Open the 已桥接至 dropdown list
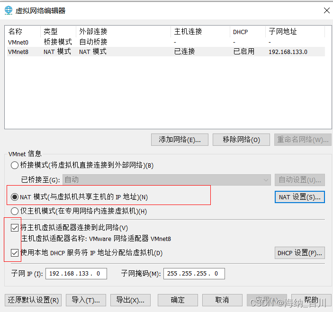This screenshot has width=333, height=312. point(167,180)
